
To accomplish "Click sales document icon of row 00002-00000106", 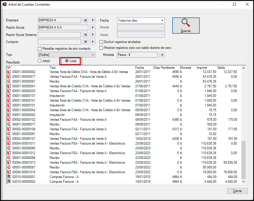I will pyautogui.click(x=9, y=129).
